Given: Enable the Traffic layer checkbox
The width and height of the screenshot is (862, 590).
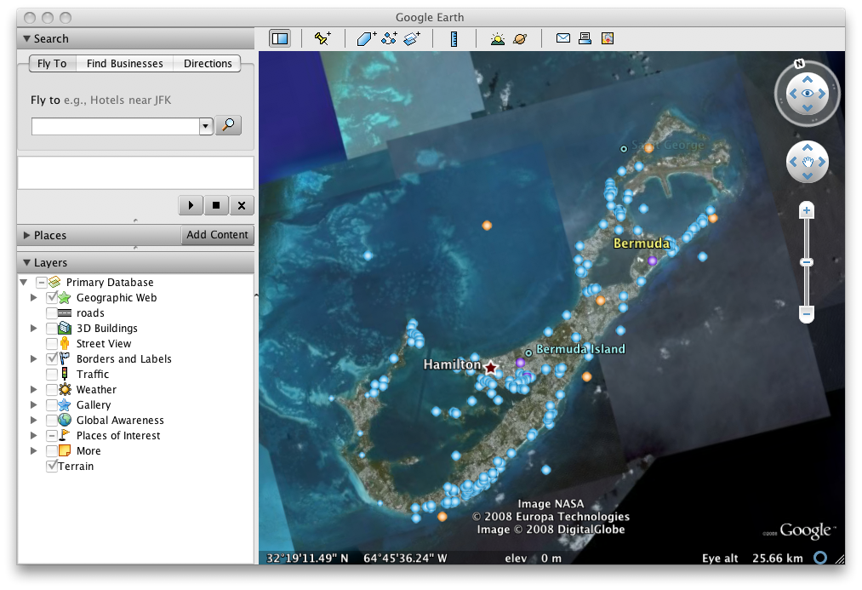Looking at the screenshot, I should [52, 374].
